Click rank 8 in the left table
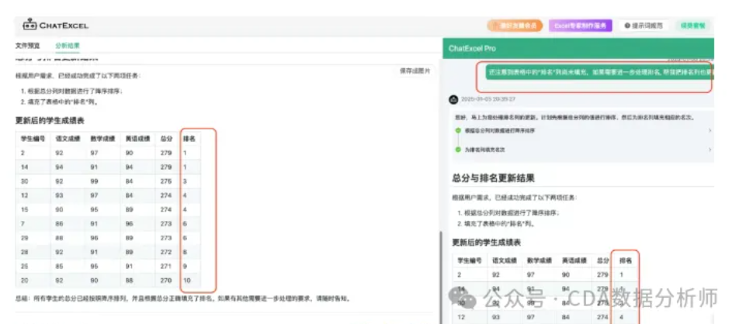 pos(186,252)
